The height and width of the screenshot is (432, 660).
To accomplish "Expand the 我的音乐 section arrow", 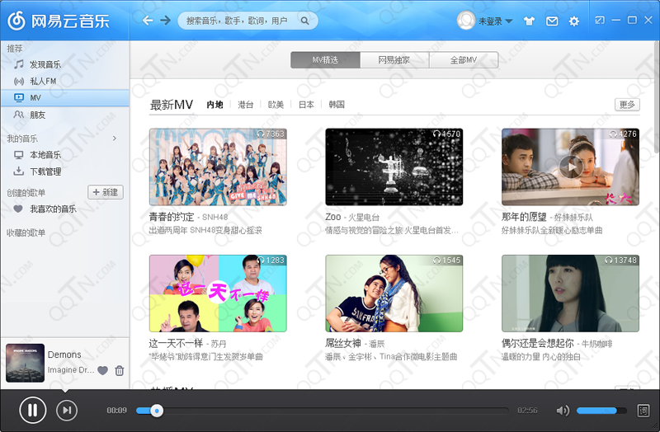I will pyautogui.click(x=115, y=139).
